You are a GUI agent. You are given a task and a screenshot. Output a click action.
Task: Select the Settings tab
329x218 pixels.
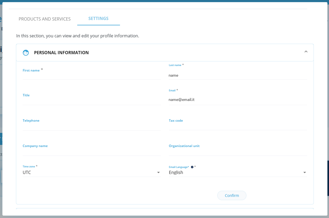coord(98,19)
